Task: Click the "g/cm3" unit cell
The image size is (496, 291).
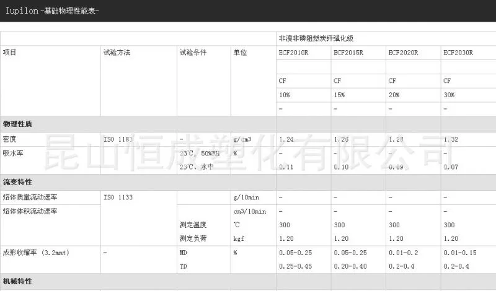Action: tap(242, 139)
